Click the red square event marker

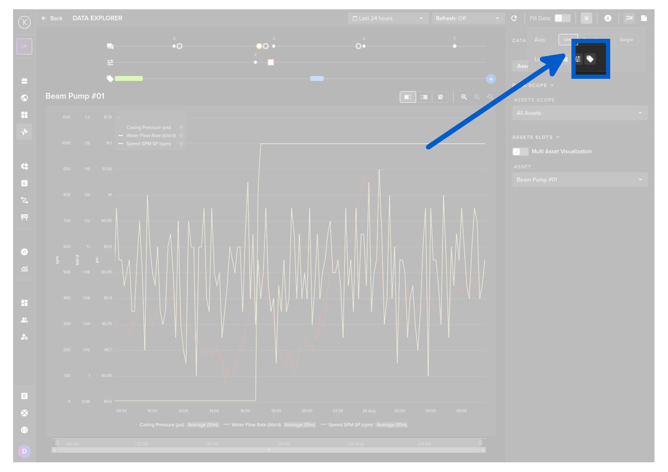pyautogui.click(x=271, y=63)
